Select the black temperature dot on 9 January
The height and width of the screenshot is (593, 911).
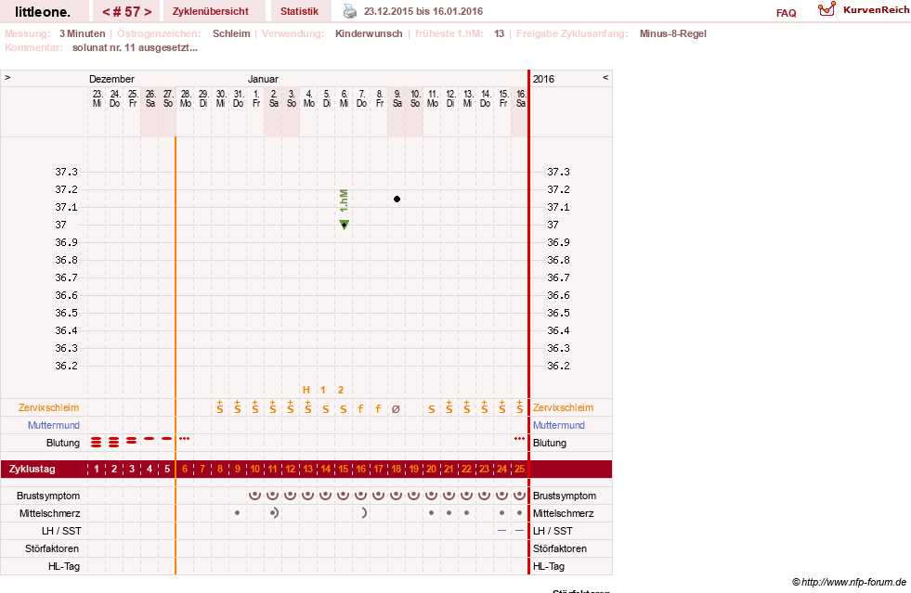[x=397, y=200]
